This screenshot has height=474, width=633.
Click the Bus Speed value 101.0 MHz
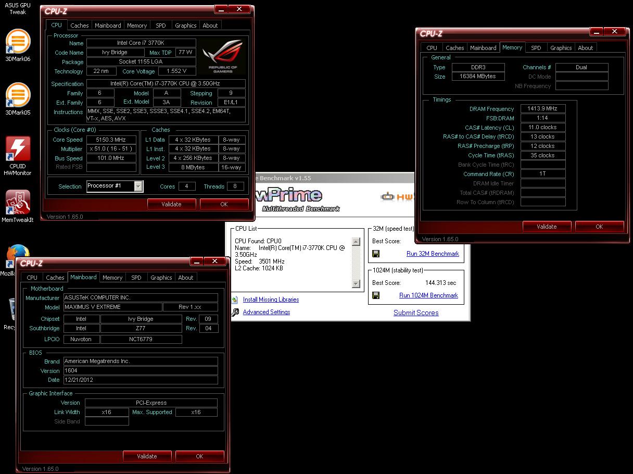[x=111, y=158]
